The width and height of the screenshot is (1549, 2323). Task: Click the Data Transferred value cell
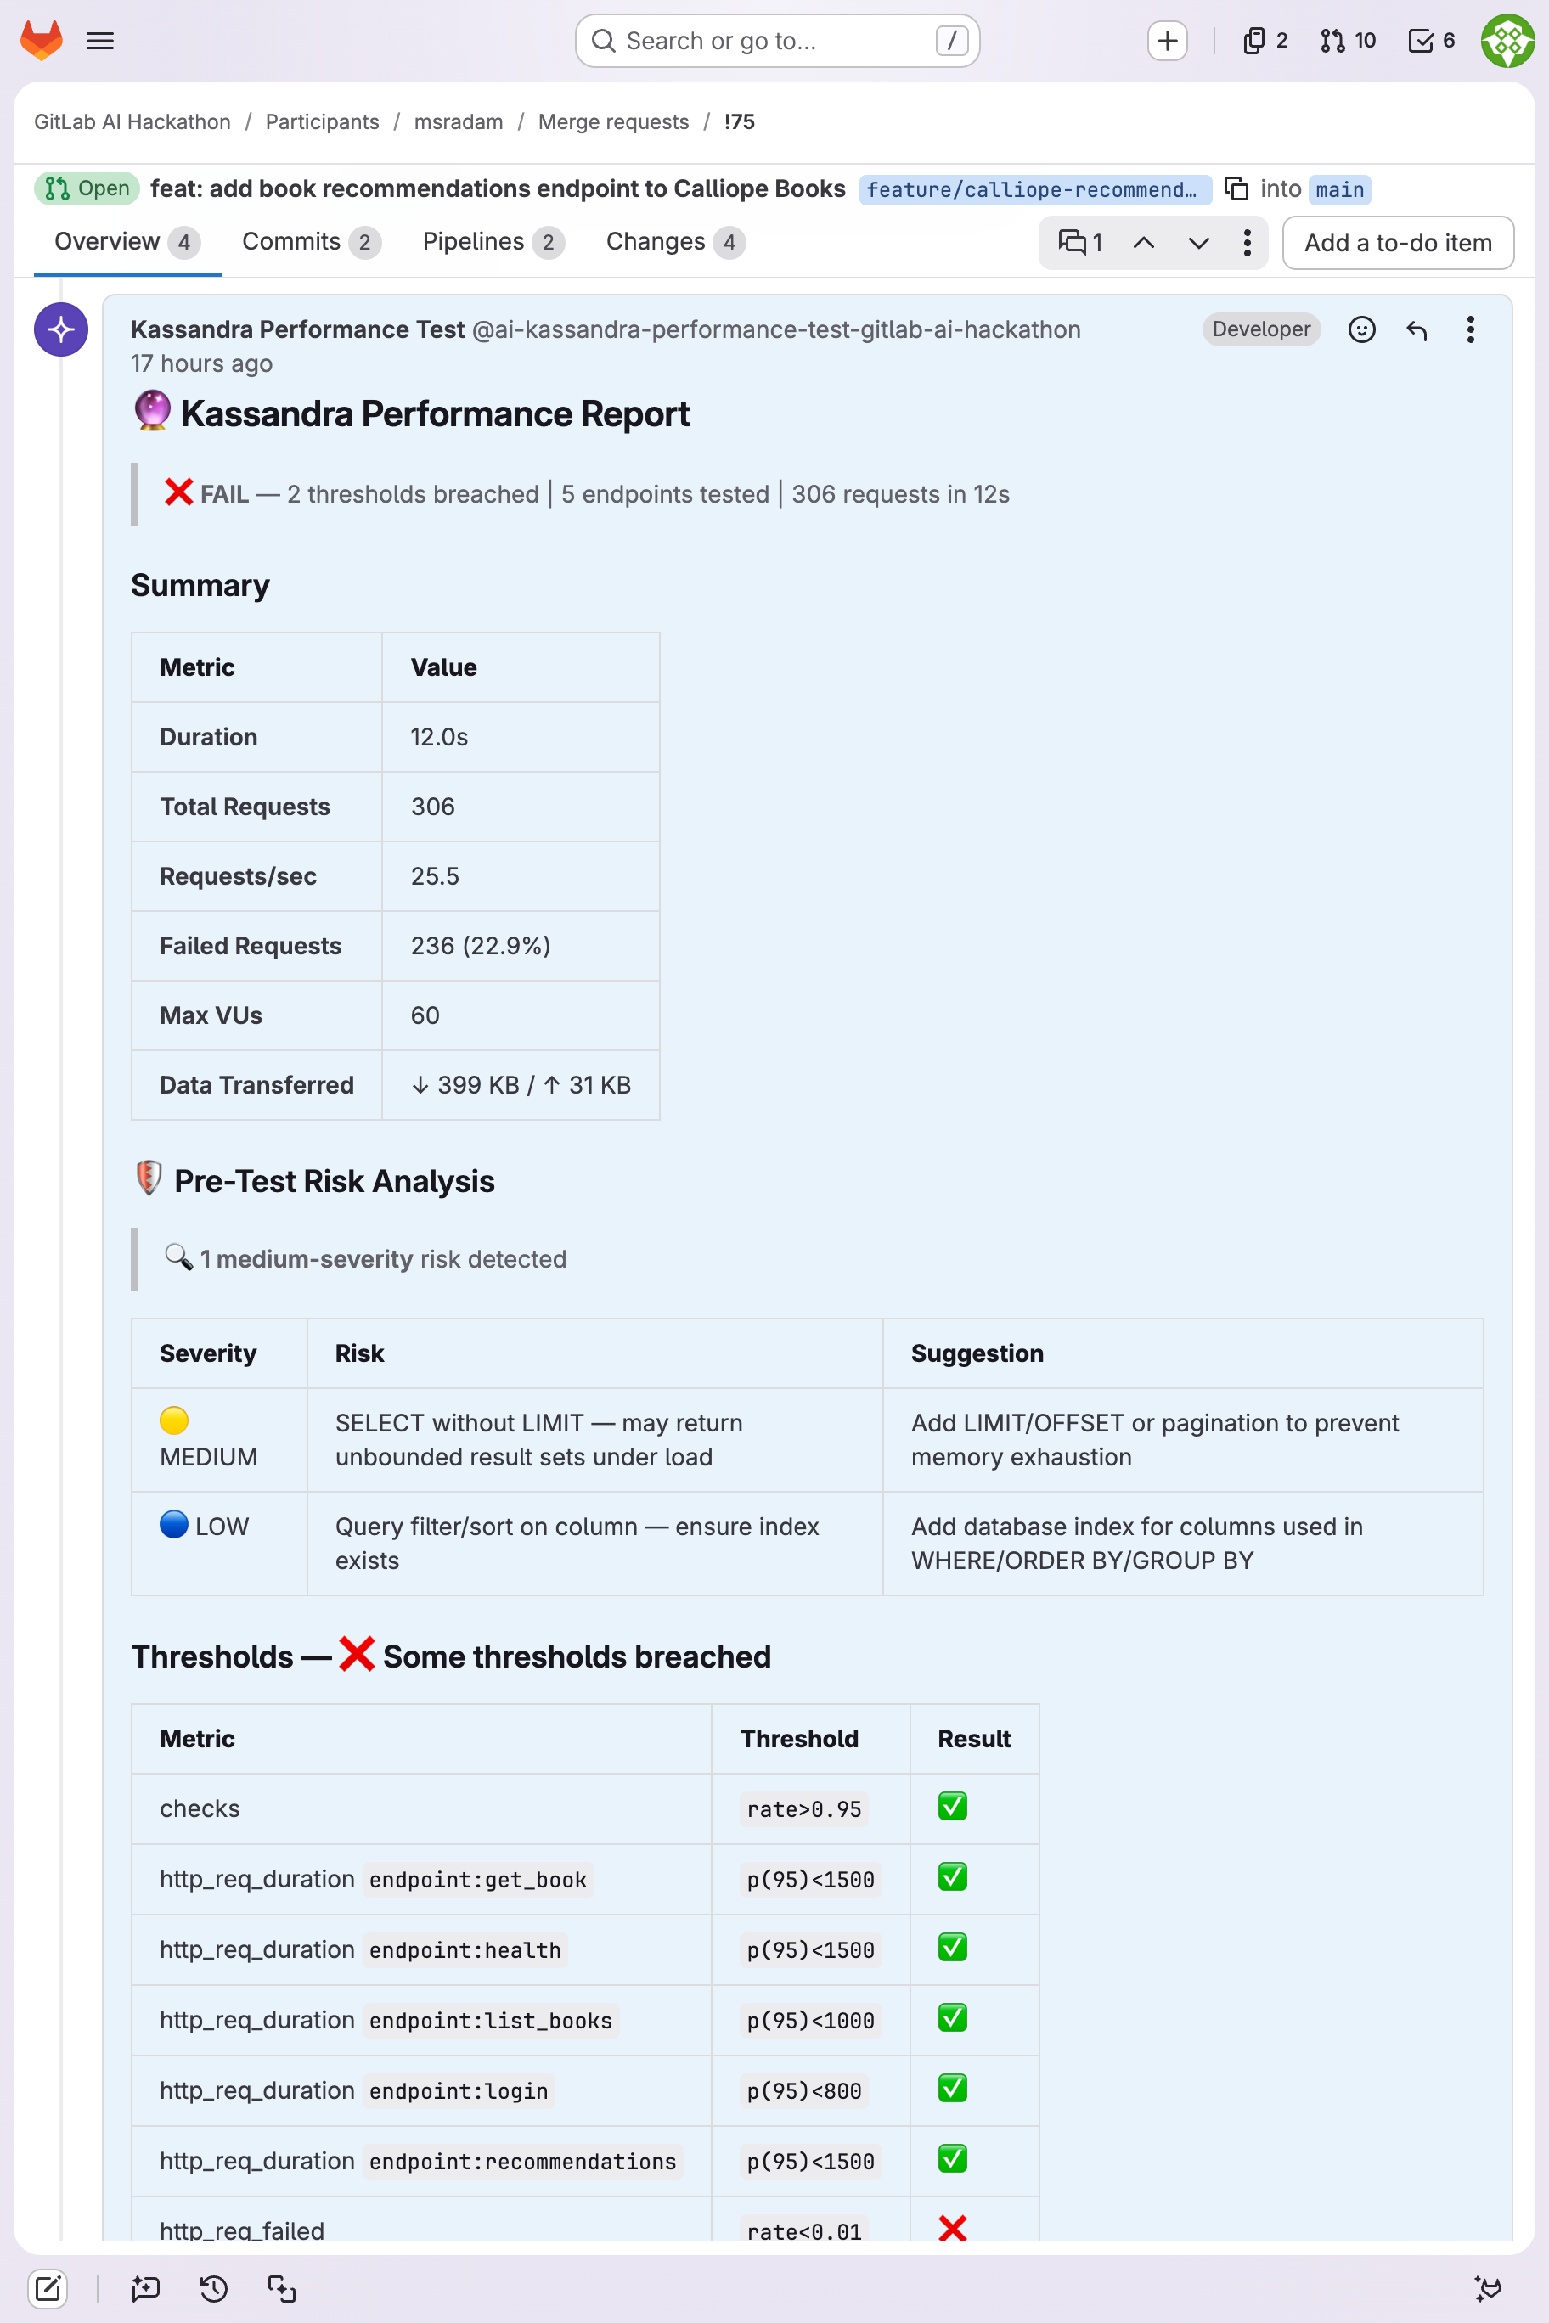coord(521,1084)
